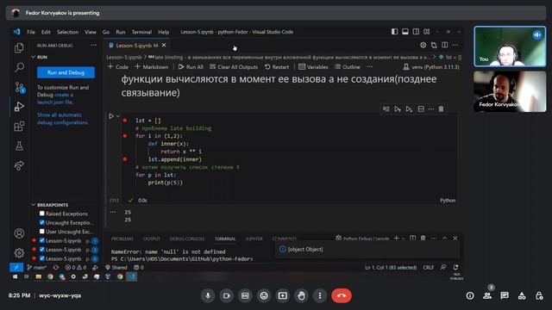552x310 pixels.
Task: Raise hand in the meeting
Action: point(301,295)
